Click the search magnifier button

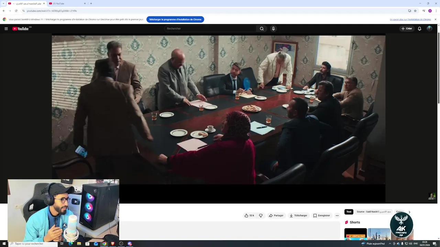pos(262,28)
